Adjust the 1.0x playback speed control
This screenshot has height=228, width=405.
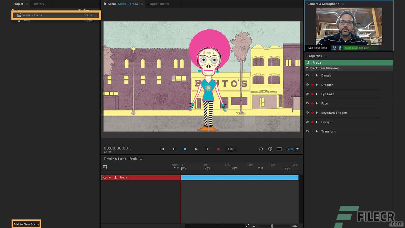[231, 149]
